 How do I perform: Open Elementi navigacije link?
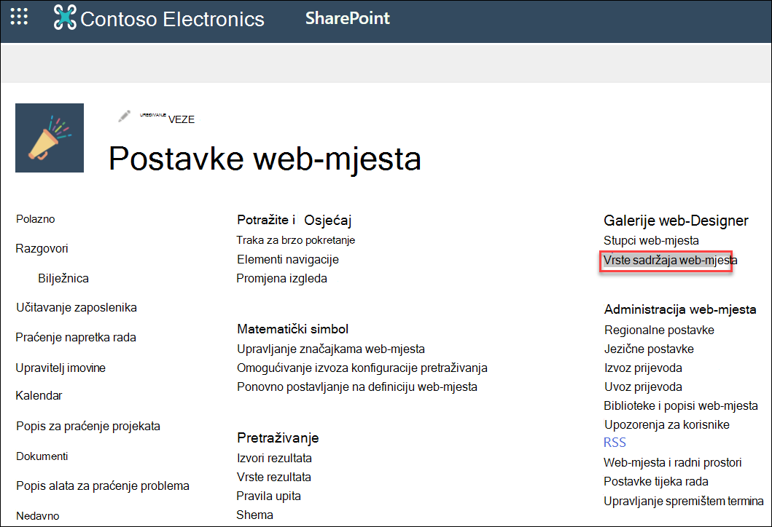tap(287, 260)
